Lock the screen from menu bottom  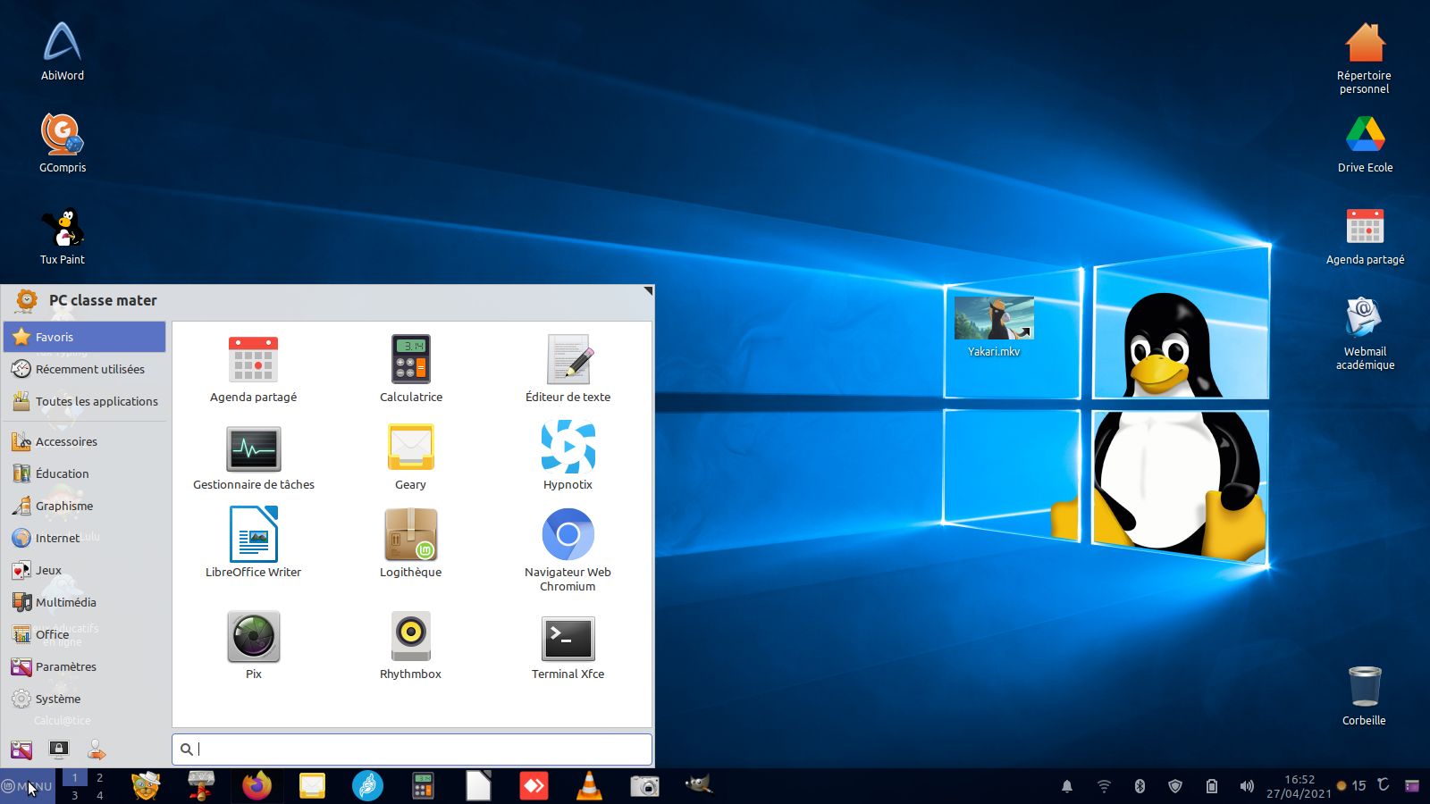coord(59,750)
